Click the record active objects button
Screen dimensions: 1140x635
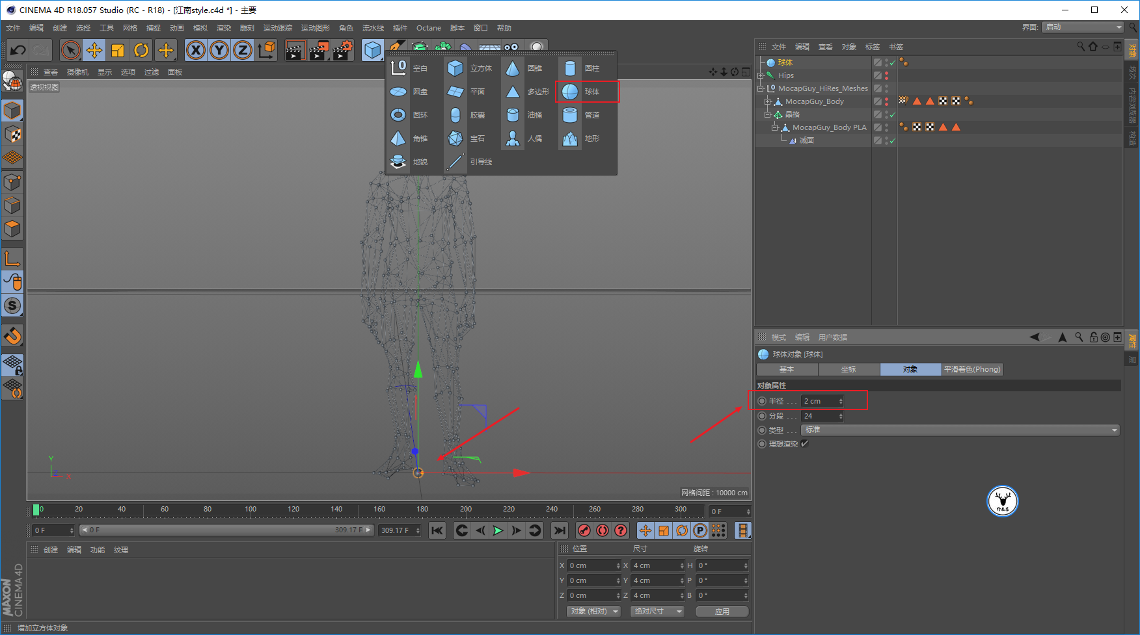[584, 530]
